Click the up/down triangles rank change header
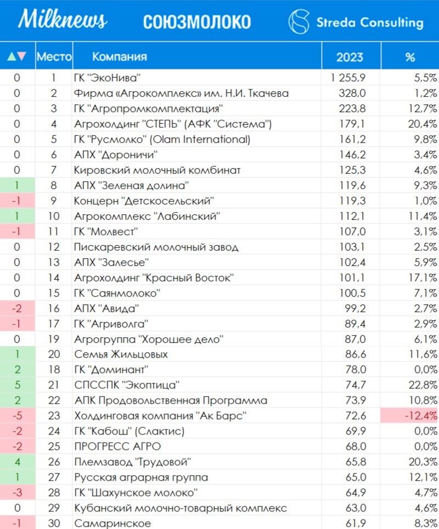The image size is (439, 529). [x=17, y=56]
